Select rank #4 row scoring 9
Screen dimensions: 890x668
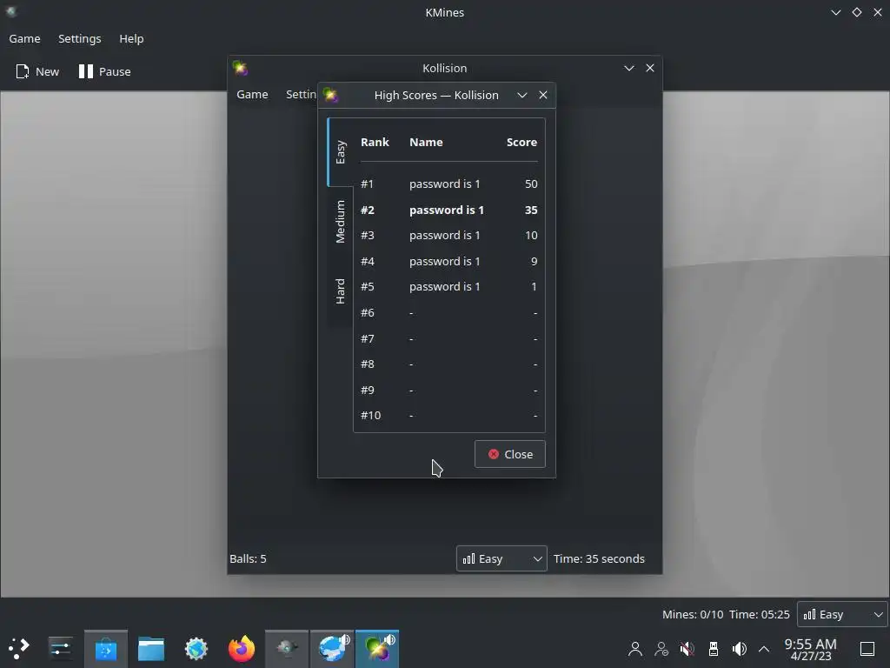449,261
